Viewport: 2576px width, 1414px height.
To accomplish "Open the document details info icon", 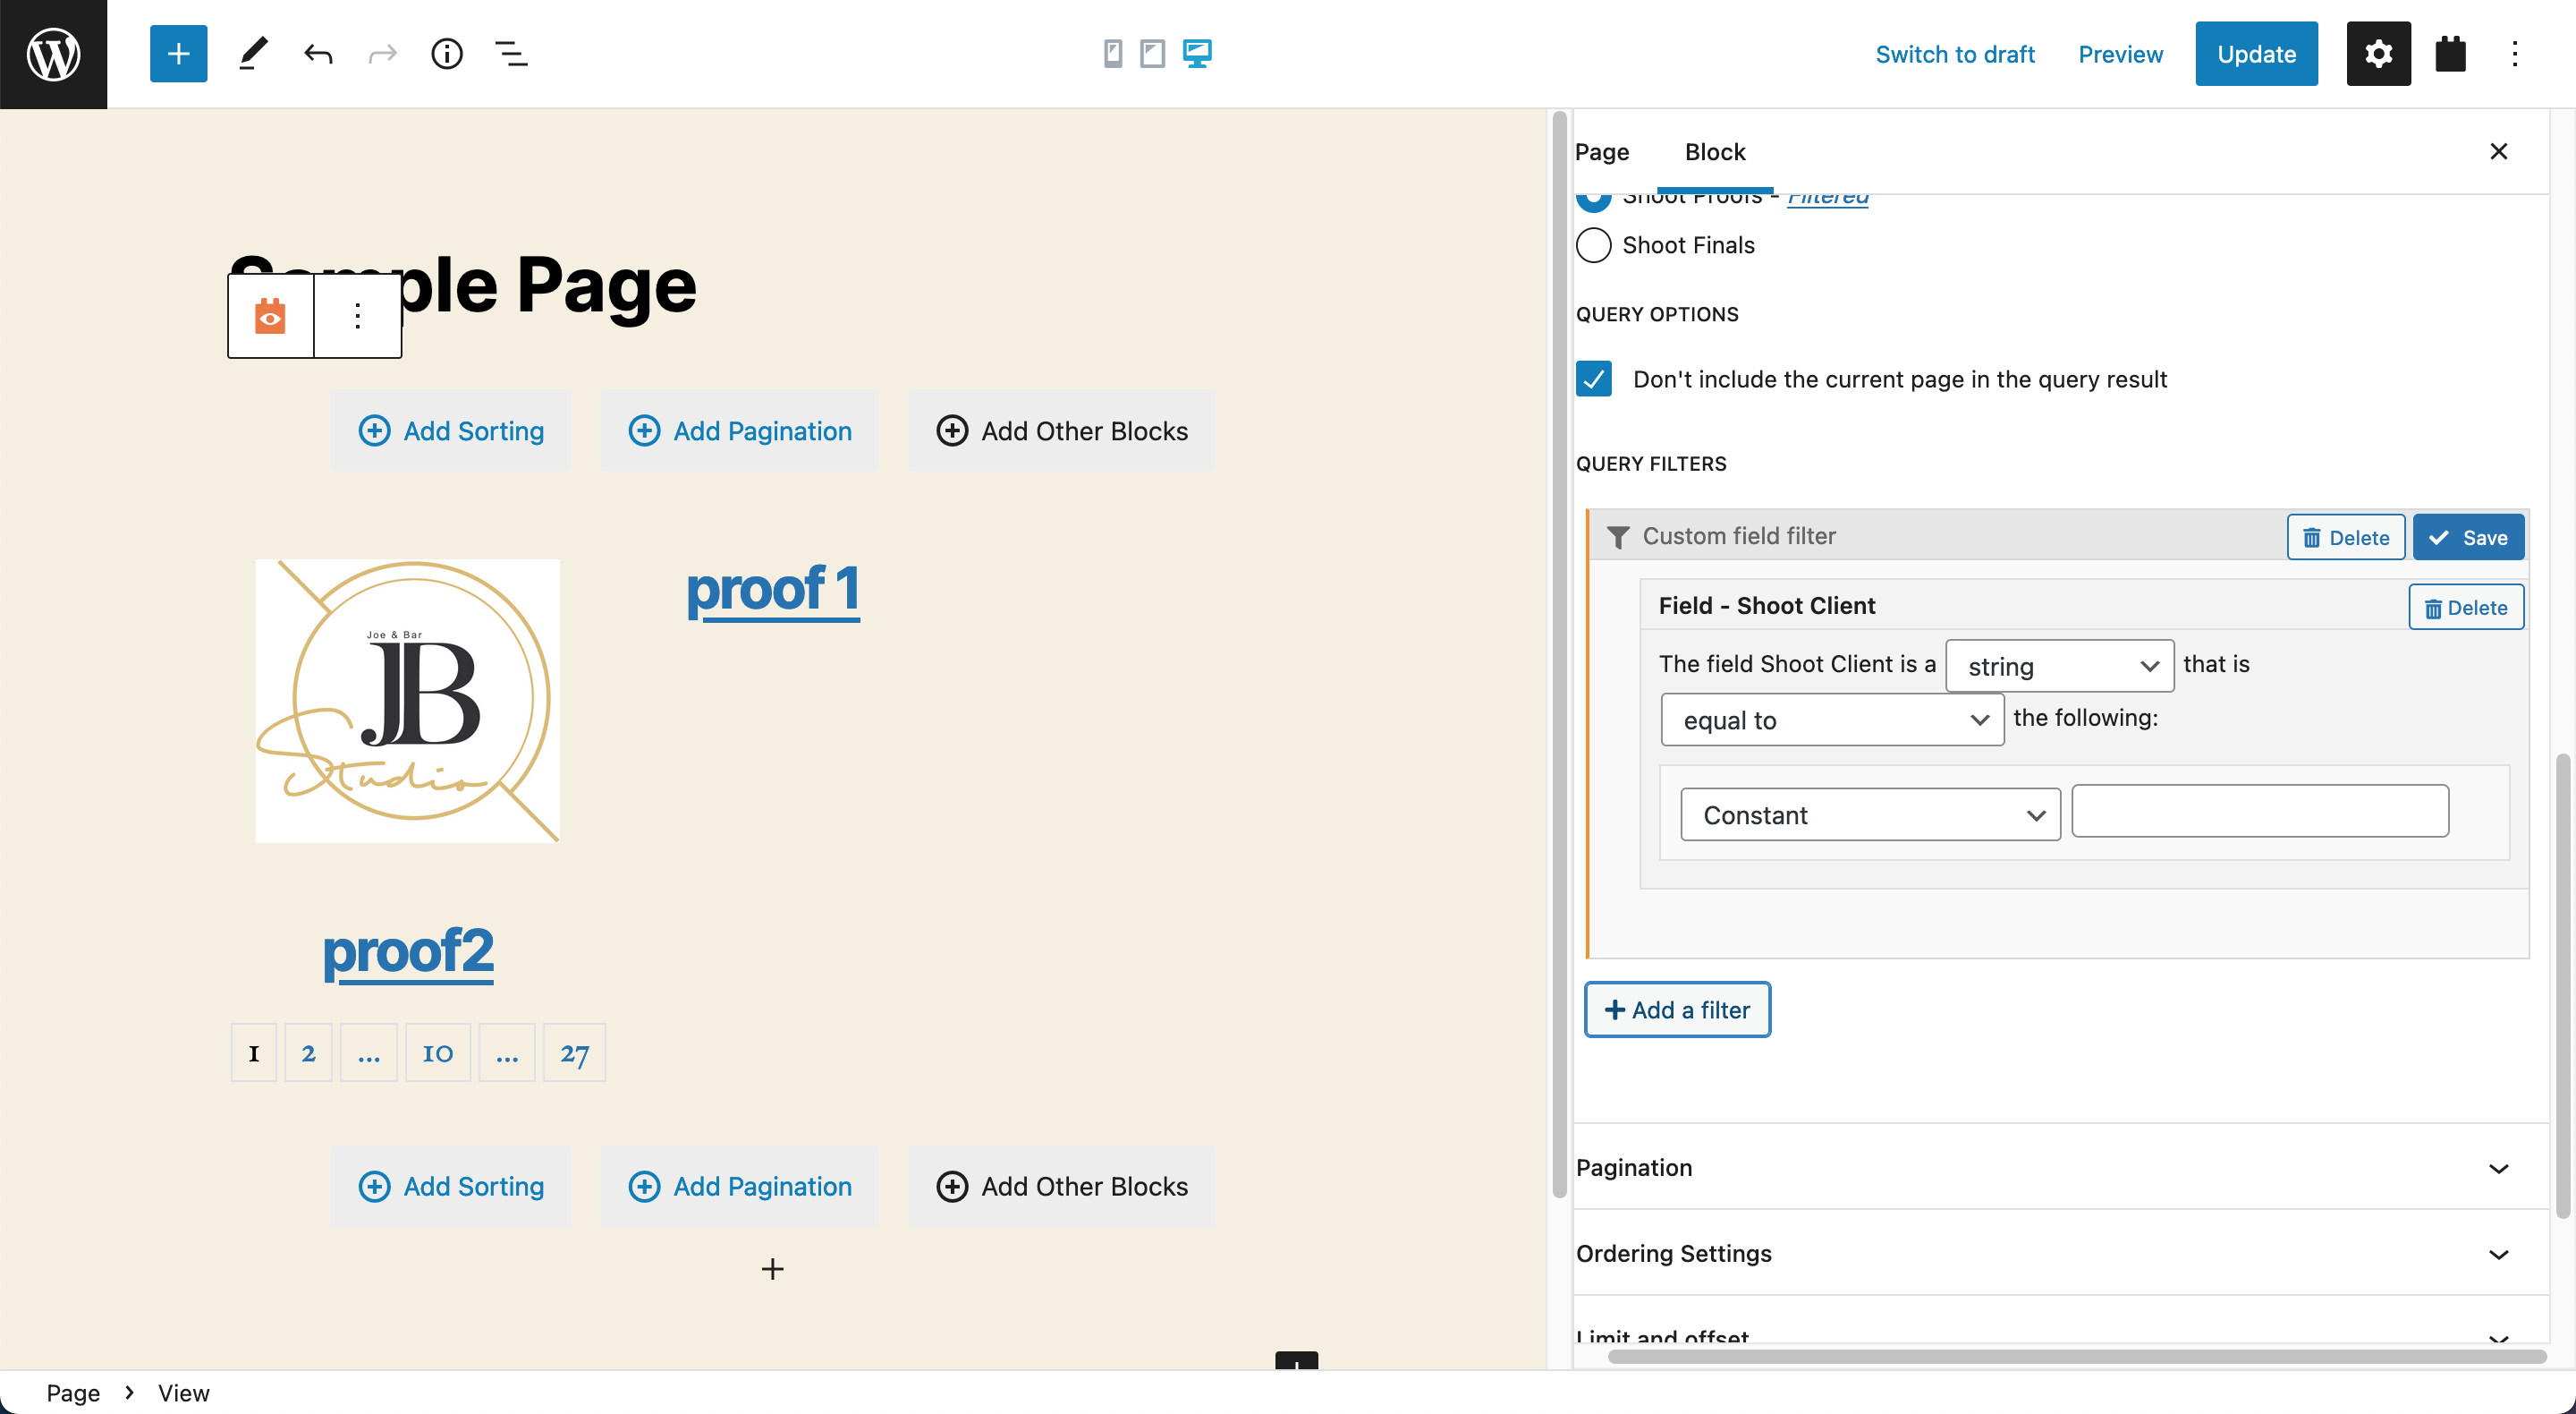I will pos(446,53).
